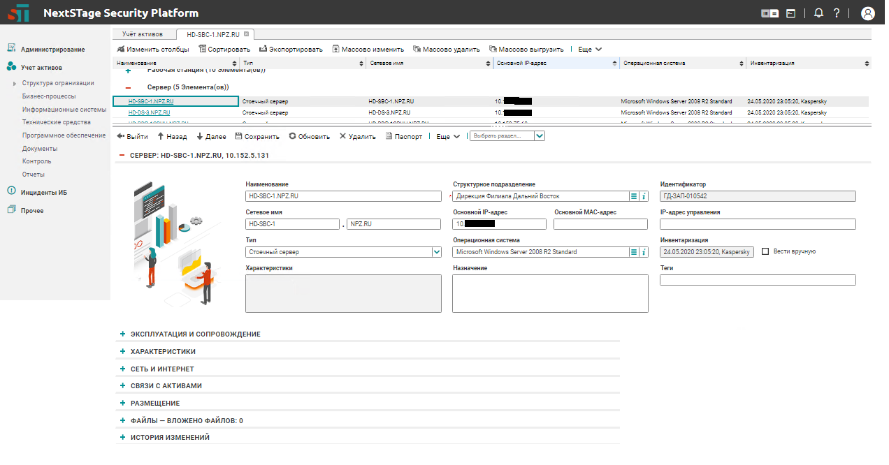Screen dimensions: 889x465
Task: Show info for Структурное подразделение field
Action: [644, 196]
